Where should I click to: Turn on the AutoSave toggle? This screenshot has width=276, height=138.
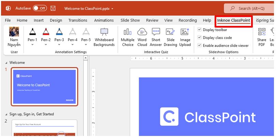coord(40,8)
